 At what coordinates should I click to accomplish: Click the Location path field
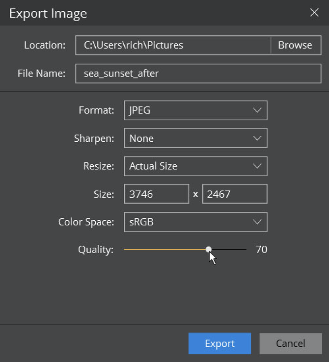tap(173, 45)
